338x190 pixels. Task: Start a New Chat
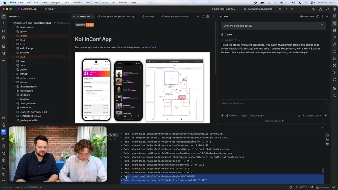click(307, 17)
